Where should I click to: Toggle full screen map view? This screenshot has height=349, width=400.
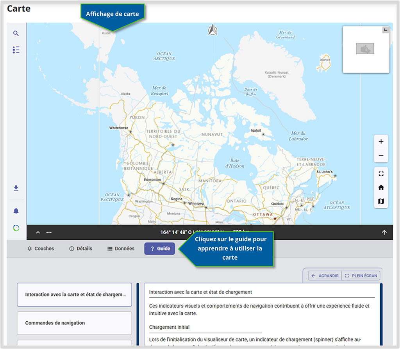381,173
